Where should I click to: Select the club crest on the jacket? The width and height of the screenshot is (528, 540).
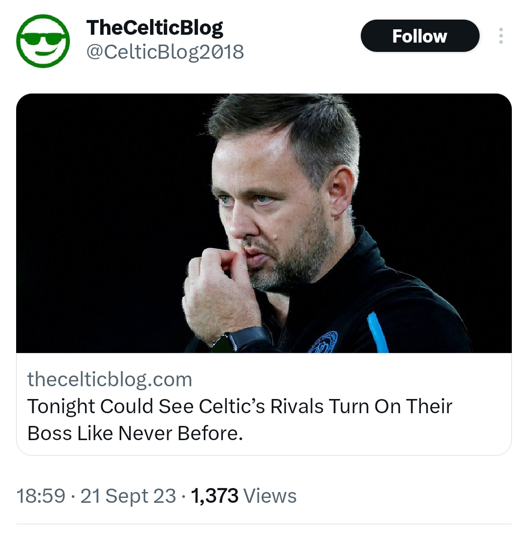(x=323, y=342)
